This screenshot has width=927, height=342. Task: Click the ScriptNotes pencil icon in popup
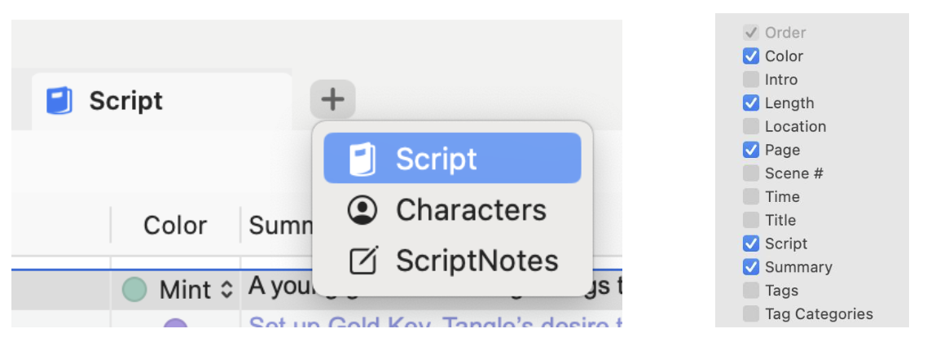click(362, 261)
